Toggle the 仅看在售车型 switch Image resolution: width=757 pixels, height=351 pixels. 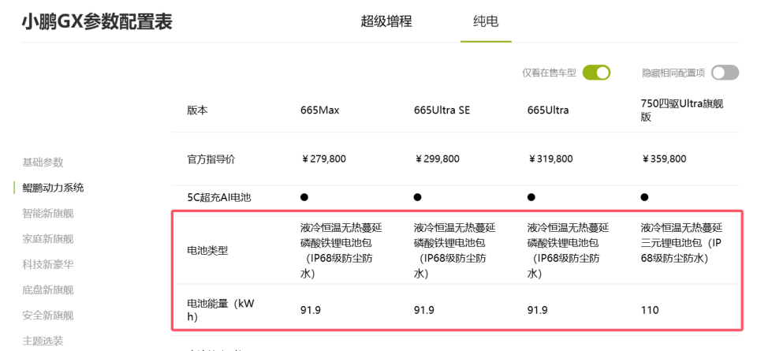point(596,73)
